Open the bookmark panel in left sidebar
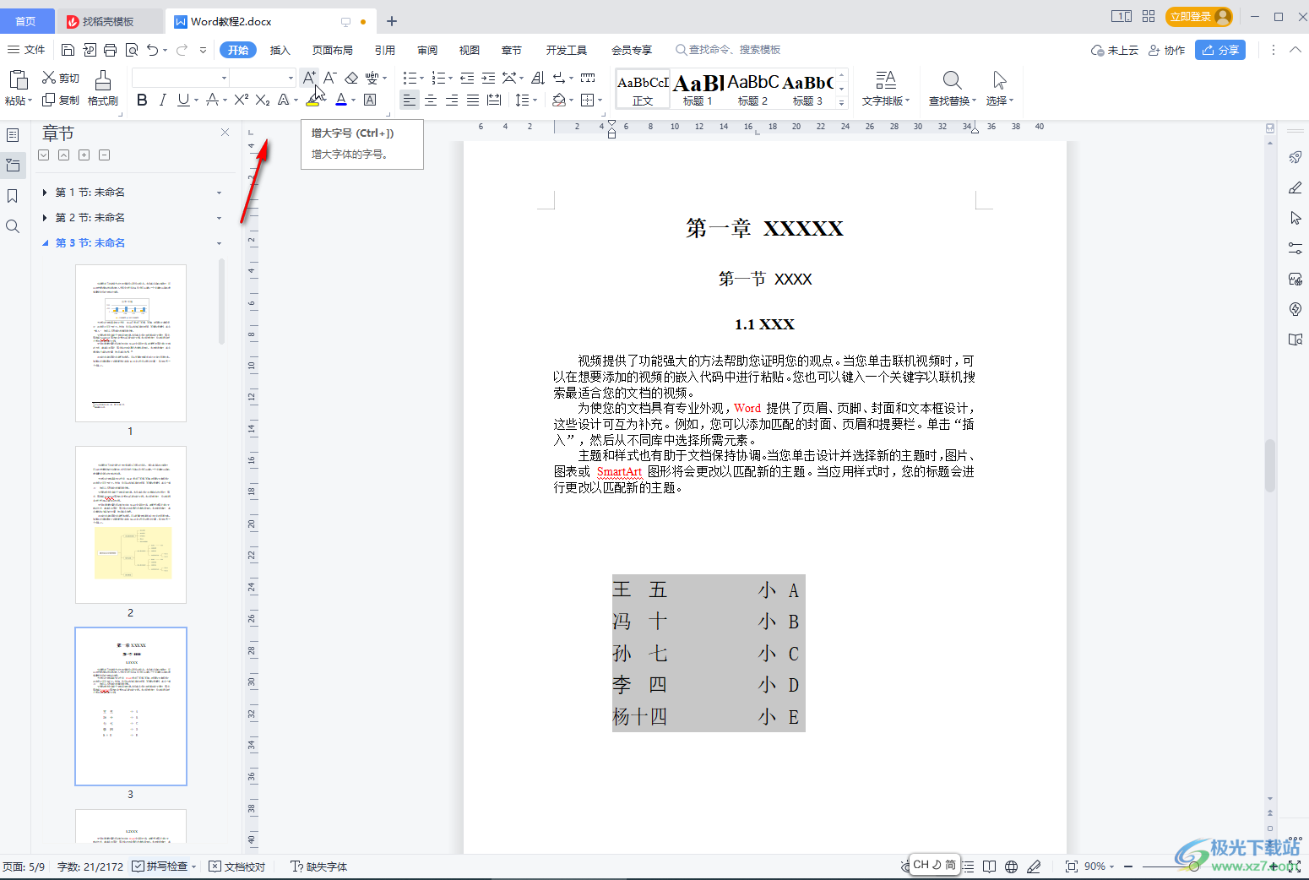This screenshot has width=1309, height=880. [x=13, y=196]
